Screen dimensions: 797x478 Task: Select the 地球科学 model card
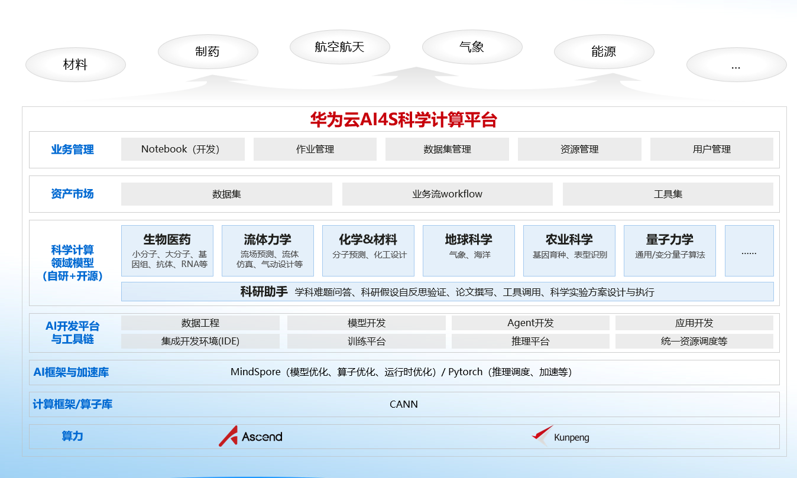tap(469, 251)
